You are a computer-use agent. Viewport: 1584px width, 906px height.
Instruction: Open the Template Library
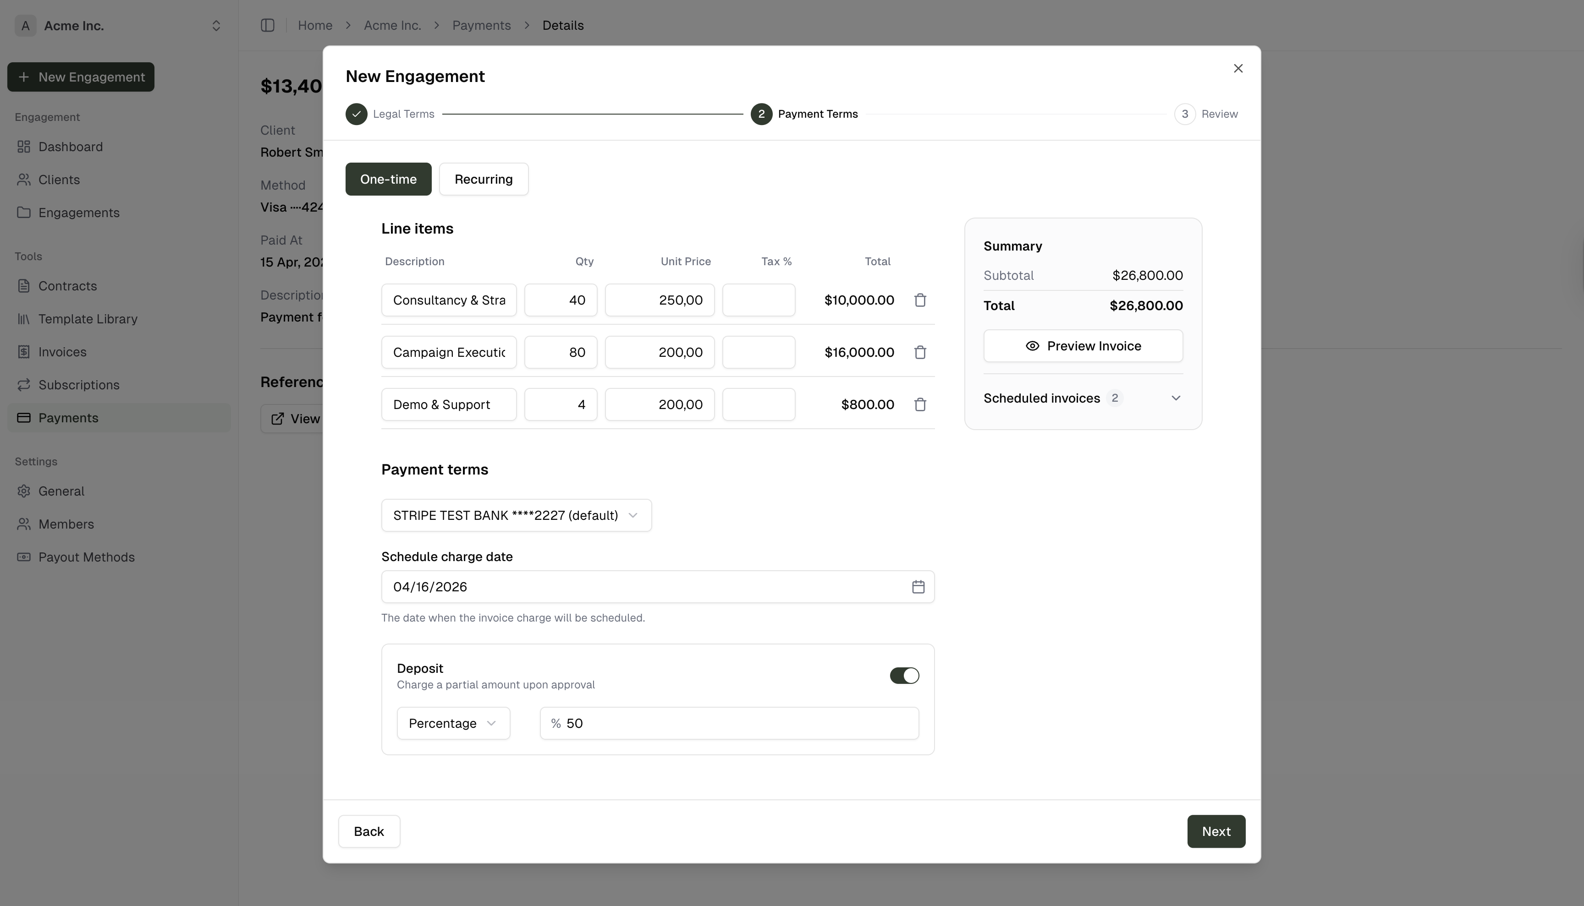pyautogui.click(x=88, y=319)
